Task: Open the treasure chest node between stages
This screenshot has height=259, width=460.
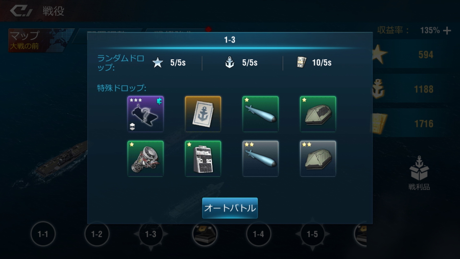Action: coord(205,234)
